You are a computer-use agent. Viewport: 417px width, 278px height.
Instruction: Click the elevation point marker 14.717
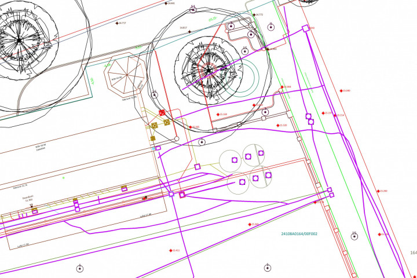(x=117, y=23)
